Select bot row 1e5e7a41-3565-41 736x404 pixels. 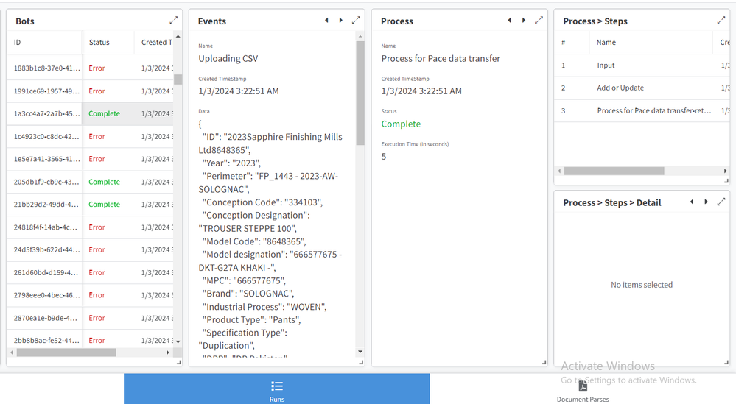point(90,160)
